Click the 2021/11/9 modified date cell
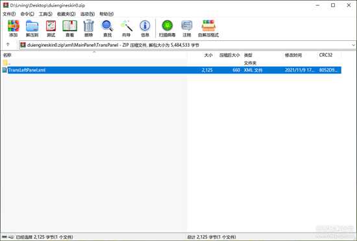The width and height of the screenshot is (357, 241). (x=299, y=70)
